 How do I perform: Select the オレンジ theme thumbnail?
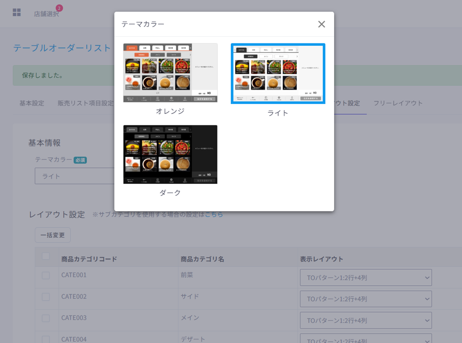170,73
